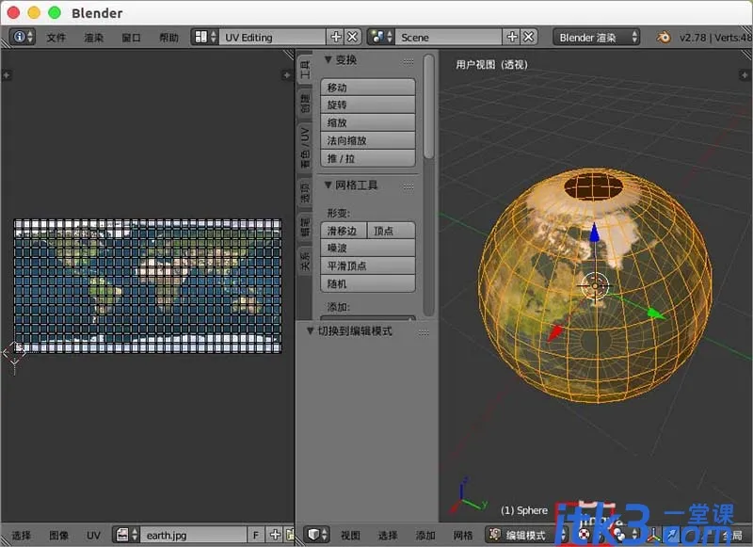Viewport: 753px width, 547px height.
Task: Open the 文件 menu
Action: click(x=56, y=38)
